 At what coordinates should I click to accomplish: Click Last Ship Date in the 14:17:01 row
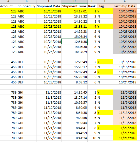(125, 11)
